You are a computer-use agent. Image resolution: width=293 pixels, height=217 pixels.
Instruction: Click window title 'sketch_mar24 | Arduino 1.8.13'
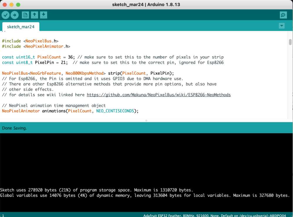coord(146,4)
